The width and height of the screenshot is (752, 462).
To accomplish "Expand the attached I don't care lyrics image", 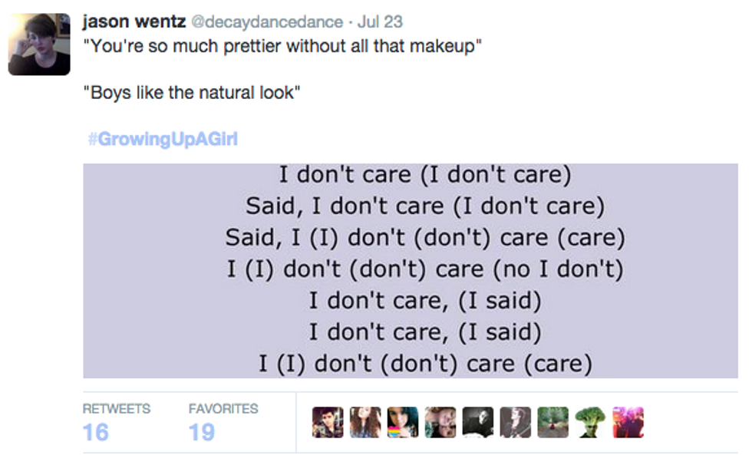I will (x=410, y=270).
